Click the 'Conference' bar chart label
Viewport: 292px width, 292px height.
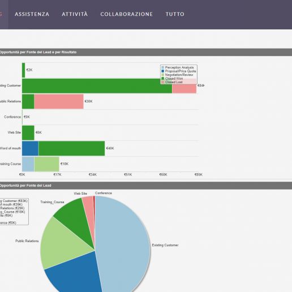tap(12, 117)
